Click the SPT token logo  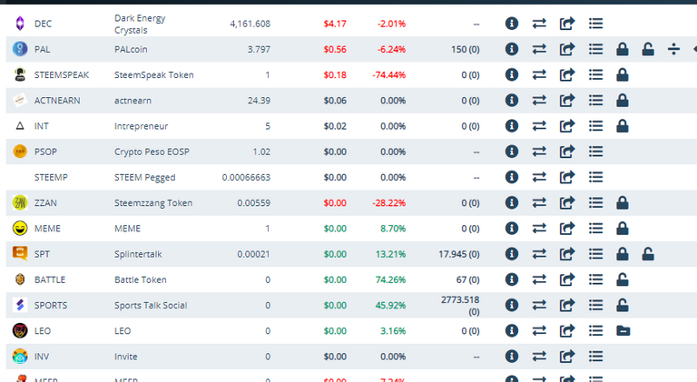tap(20, 254)
